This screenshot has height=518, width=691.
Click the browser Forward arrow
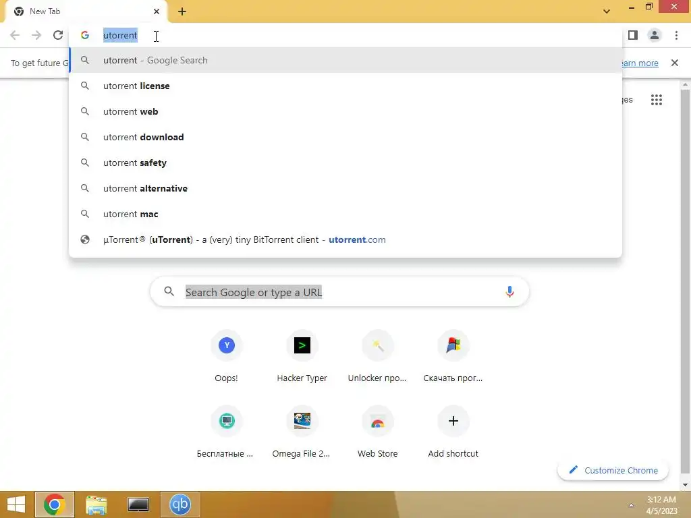36,35
